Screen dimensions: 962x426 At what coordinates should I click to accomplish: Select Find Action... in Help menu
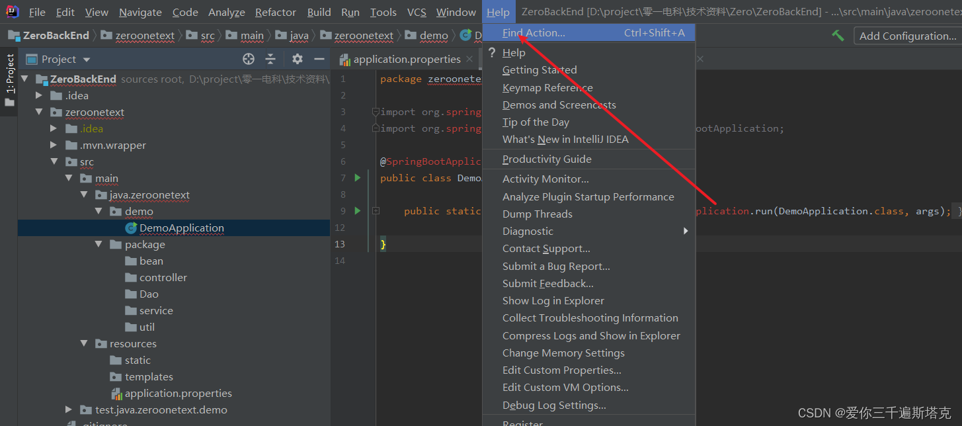click(588, 32)
